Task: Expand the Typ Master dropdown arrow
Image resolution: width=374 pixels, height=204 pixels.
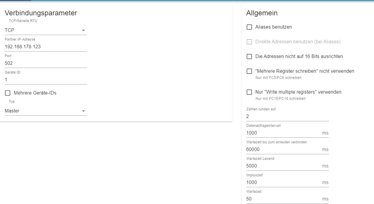Action: (x=84, y=111)
